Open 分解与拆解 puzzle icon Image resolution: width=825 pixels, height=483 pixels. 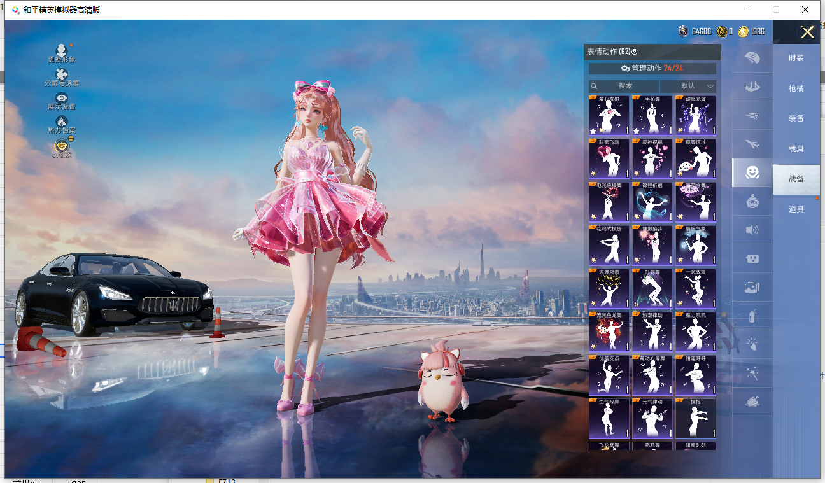coord(62,74)
